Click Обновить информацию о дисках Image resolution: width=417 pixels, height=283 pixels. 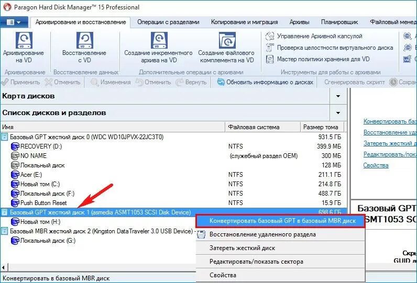pyautogui.click(x=265, y=82)
